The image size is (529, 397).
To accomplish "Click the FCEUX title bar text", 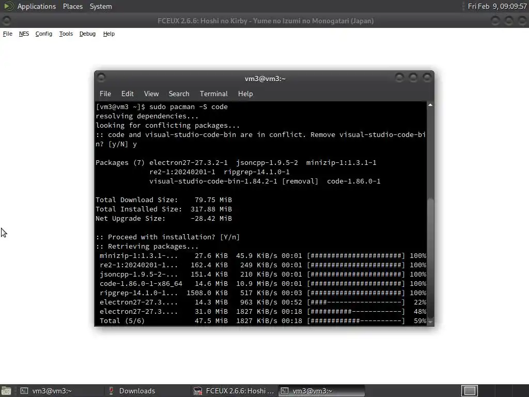I will tap(266, 21).
